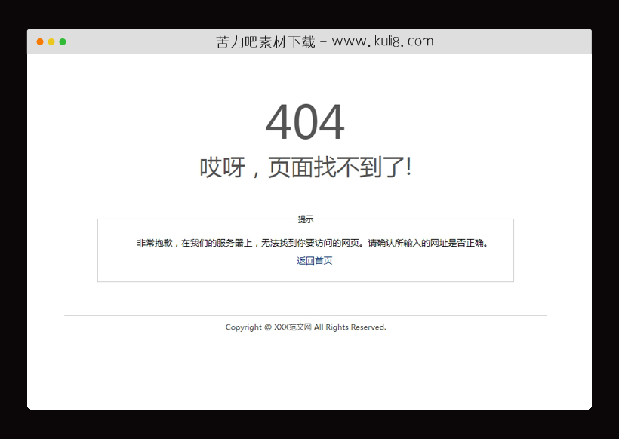The height and width of the screenshot is (439, 619).
Task: Click the border of the notice box
Action: pyautogui.click(x=97, y=249)
